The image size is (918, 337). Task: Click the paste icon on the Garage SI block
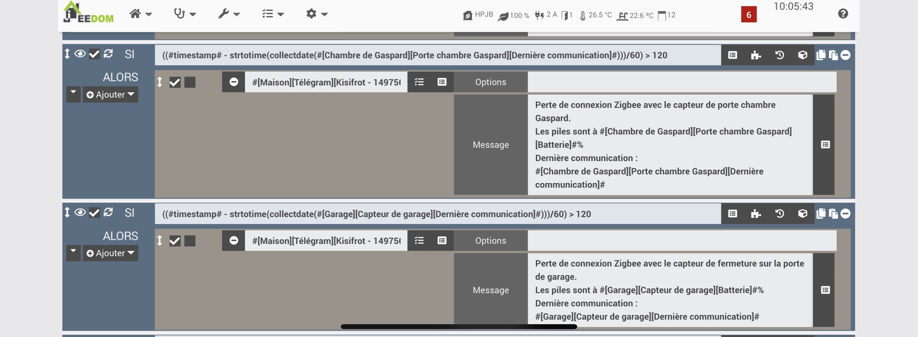coord(833,213)
